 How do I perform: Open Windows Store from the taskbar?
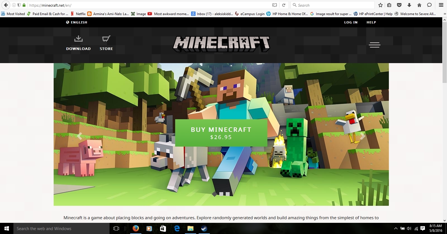point(163,228)
